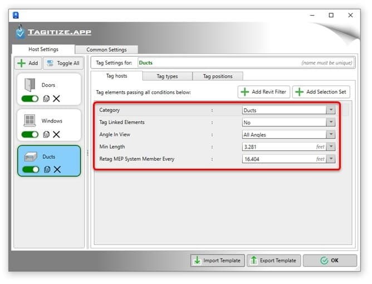Open the Min Length units dropdown arrow

click(x=331, y=146)
